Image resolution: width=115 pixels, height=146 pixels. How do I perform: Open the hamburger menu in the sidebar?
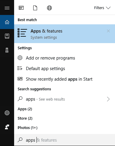[x=7, y=8]
